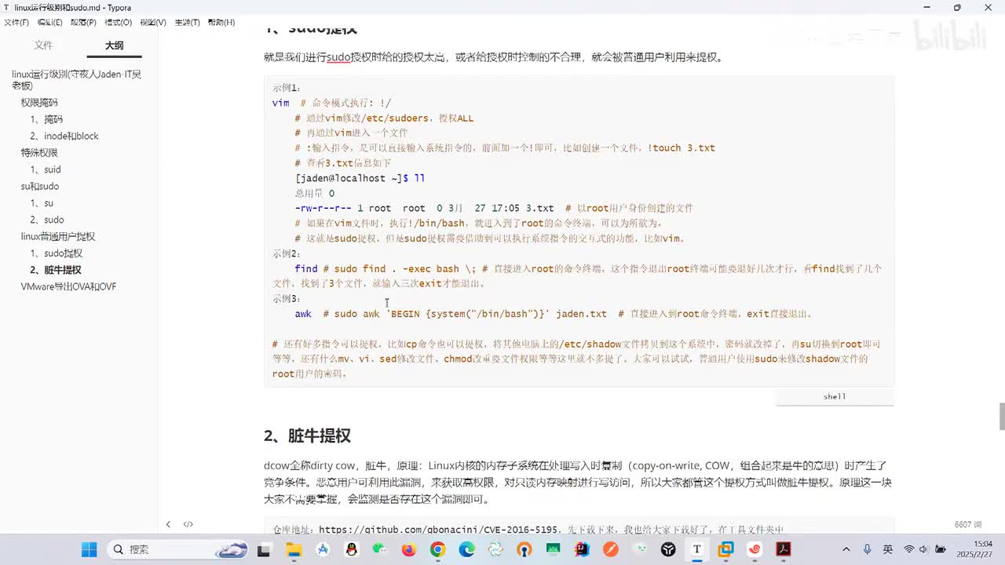This screenshot has width=1005, height=565.
Task: Open VMware Workstation icon in taskbar
Action: 726,549
